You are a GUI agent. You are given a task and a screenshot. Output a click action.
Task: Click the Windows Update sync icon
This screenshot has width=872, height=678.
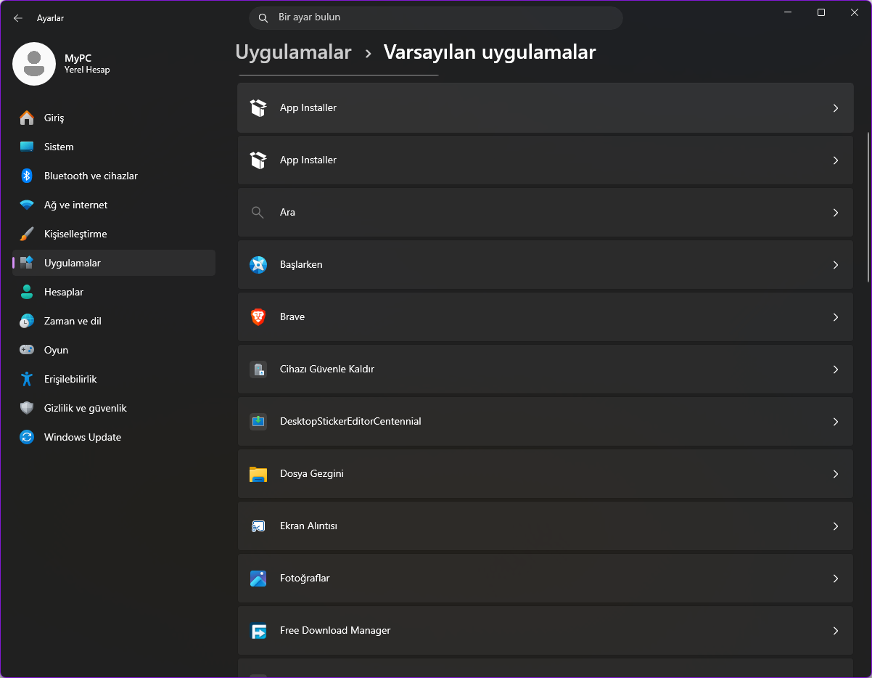[x=27, y=437]
